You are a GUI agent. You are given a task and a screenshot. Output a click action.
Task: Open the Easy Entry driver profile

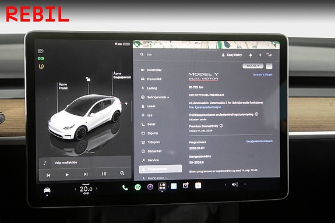232,55
